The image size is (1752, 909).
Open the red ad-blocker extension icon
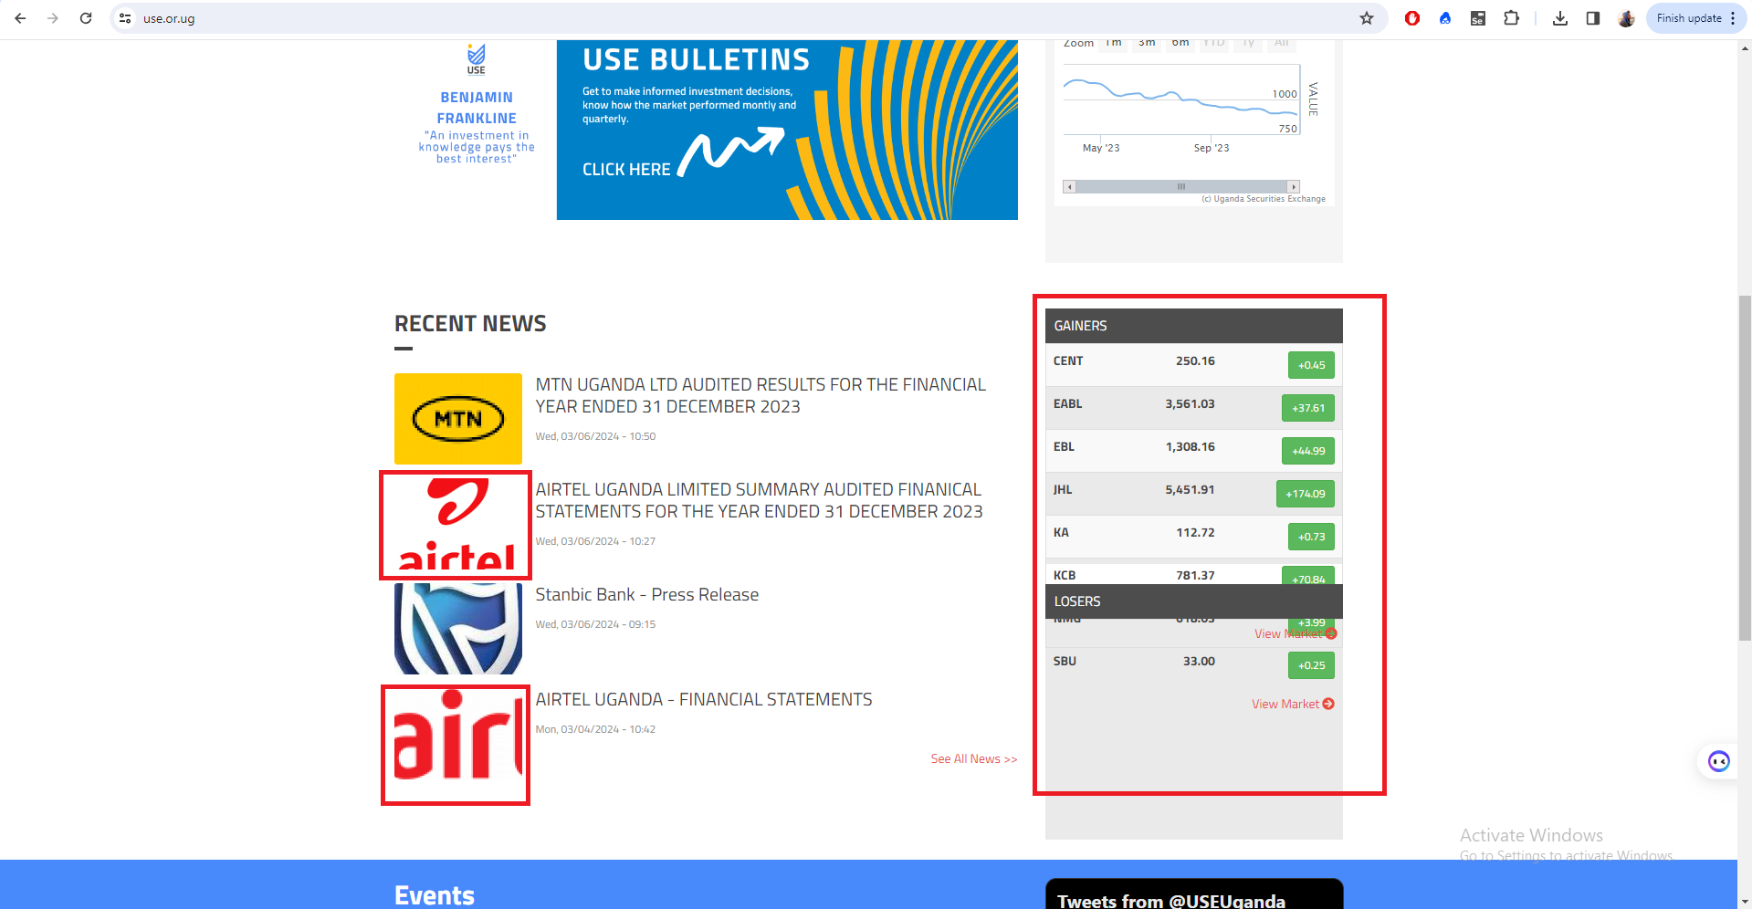coord(1412,18)
